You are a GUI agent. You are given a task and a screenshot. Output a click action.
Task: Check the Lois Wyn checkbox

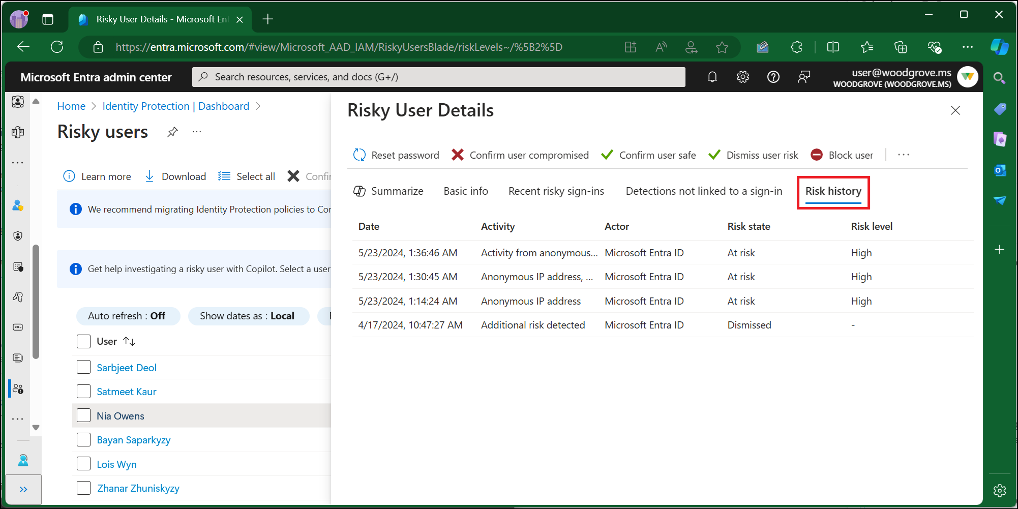[83, 464]
